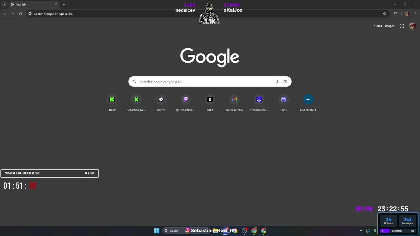Click the search box magnifier icon

click(134, 82)
